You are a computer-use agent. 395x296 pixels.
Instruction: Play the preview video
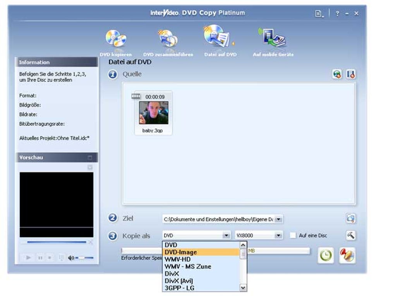point(29,258)
